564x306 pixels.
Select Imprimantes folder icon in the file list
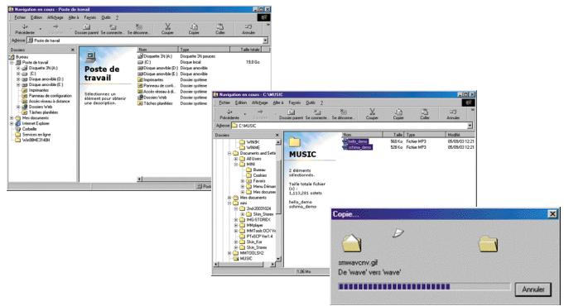pyautogui.click(x=140, y=79)
